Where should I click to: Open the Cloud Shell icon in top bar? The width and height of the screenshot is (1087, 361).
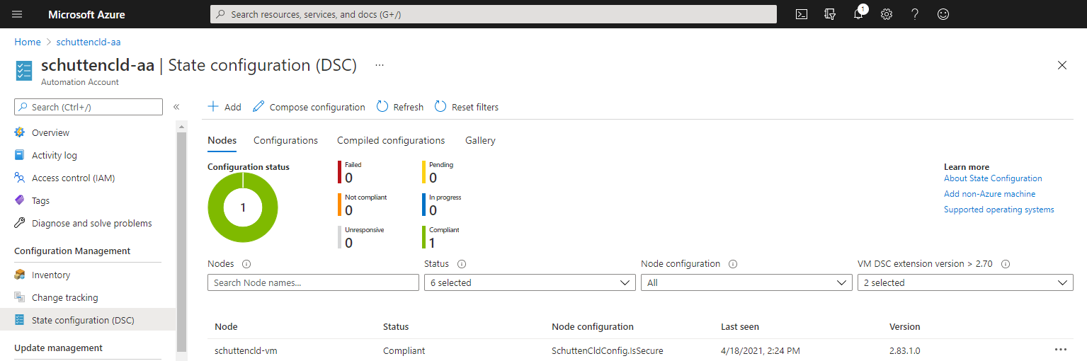click(x=802, y=14)
